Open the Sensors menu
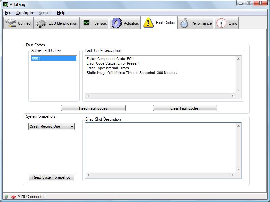This screenshot has height=202, width=270. tap(46, 13)
